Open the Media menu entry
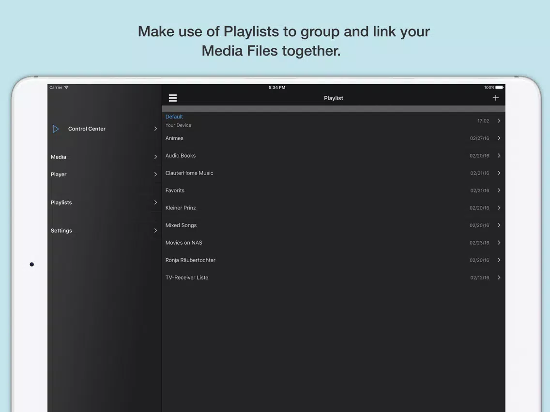Image resolution: width=550 pixels, height=412 pixels. tap(104, 157)
